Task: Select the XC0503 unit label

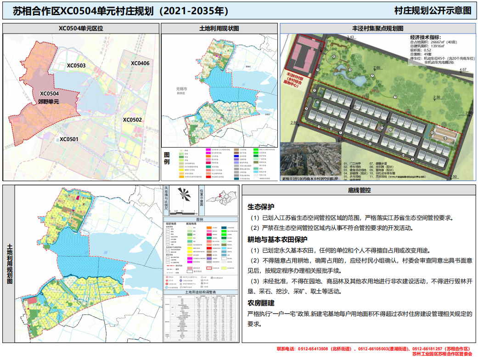Action: tap(76, 66)
